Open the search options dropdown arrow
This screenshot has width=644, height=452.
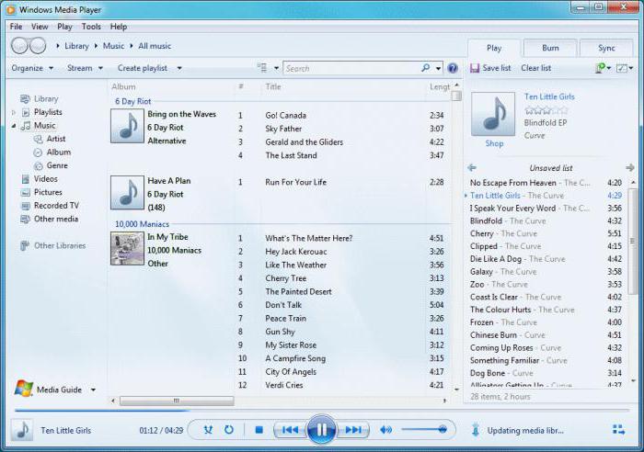pos(438,68)
